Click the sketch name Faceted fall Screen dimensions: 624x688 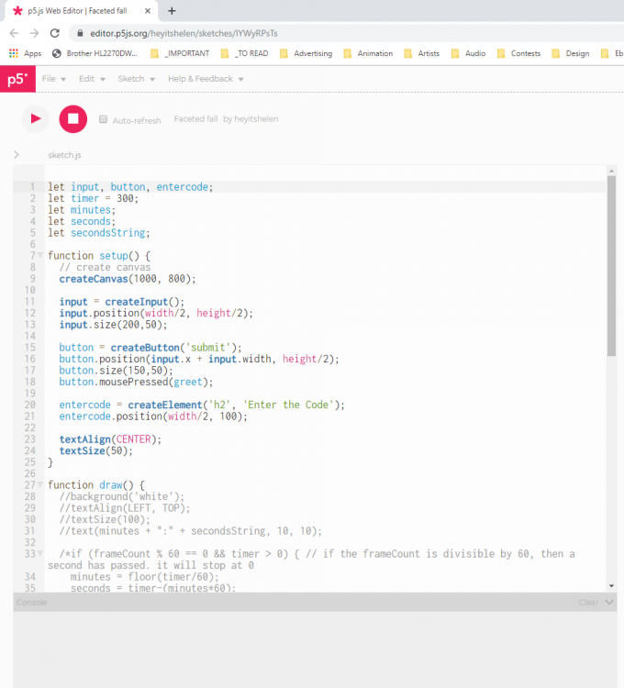click(195, 119)
